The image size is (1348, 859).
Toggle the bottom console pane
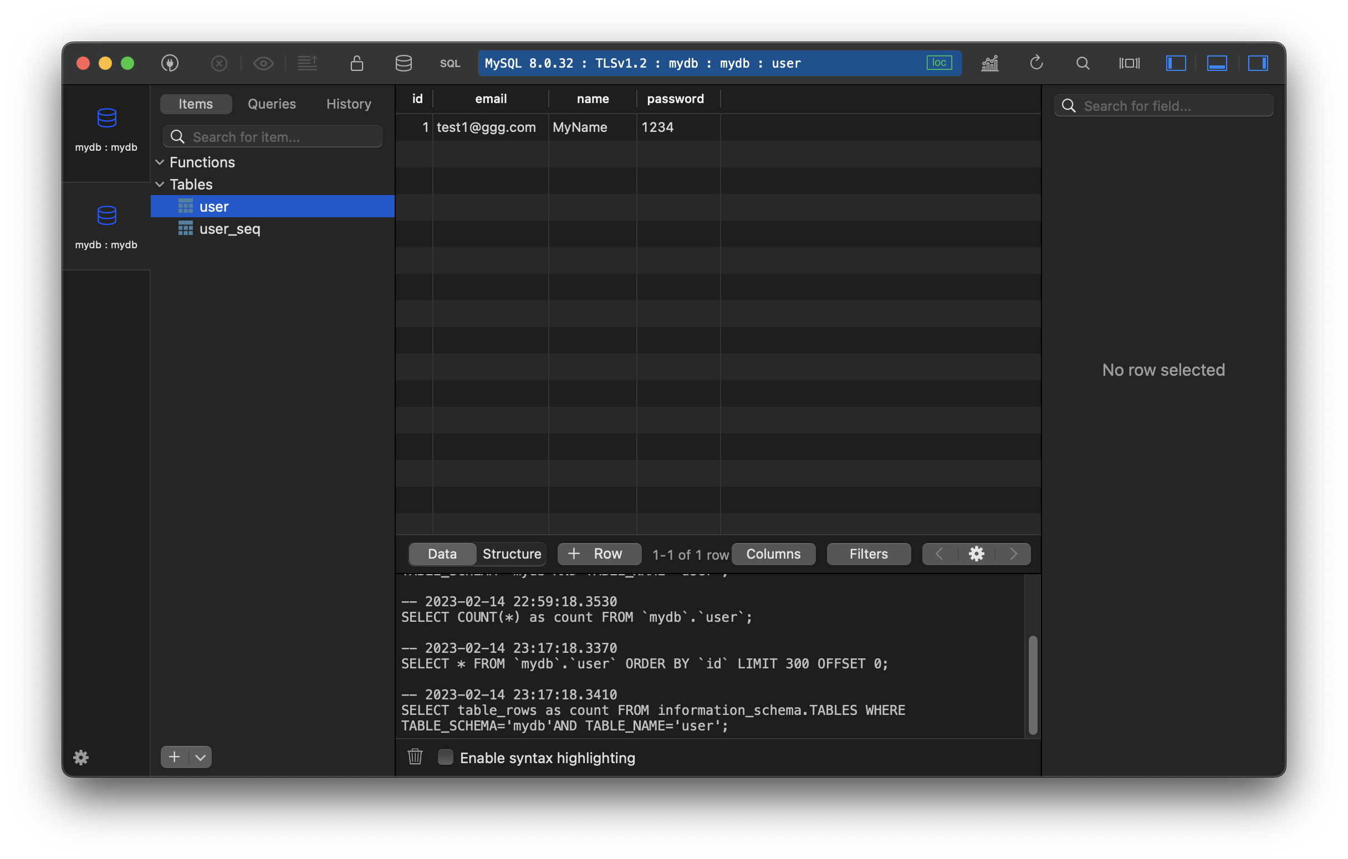point(1217,63)
